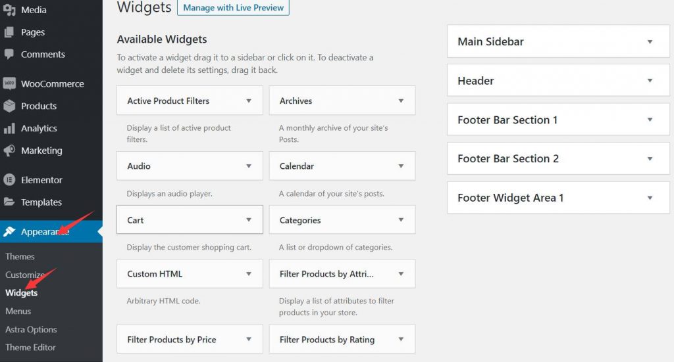
Task: Open Theme Editor link in sidebar
Action: 30,347
